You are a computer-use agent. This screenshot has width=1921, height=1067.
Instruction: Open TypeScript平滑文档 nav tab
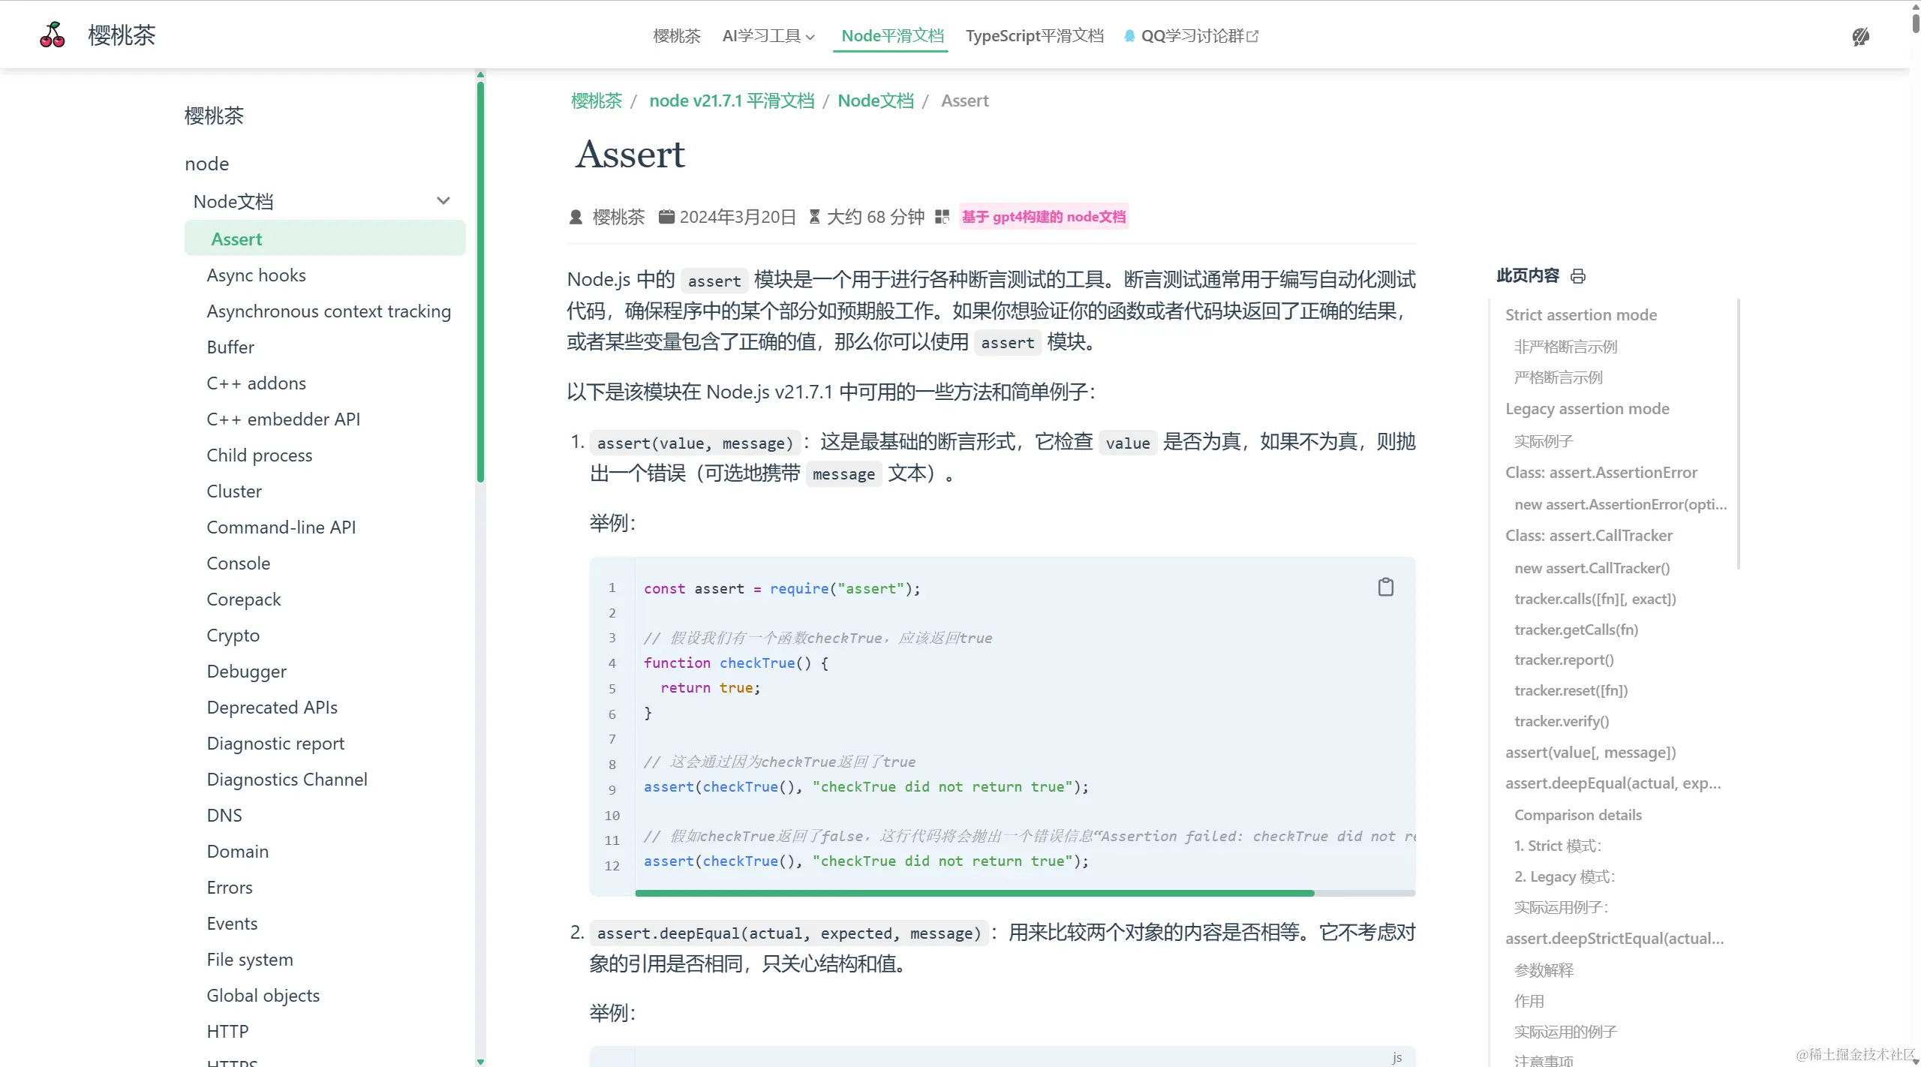coord(1034,36)
